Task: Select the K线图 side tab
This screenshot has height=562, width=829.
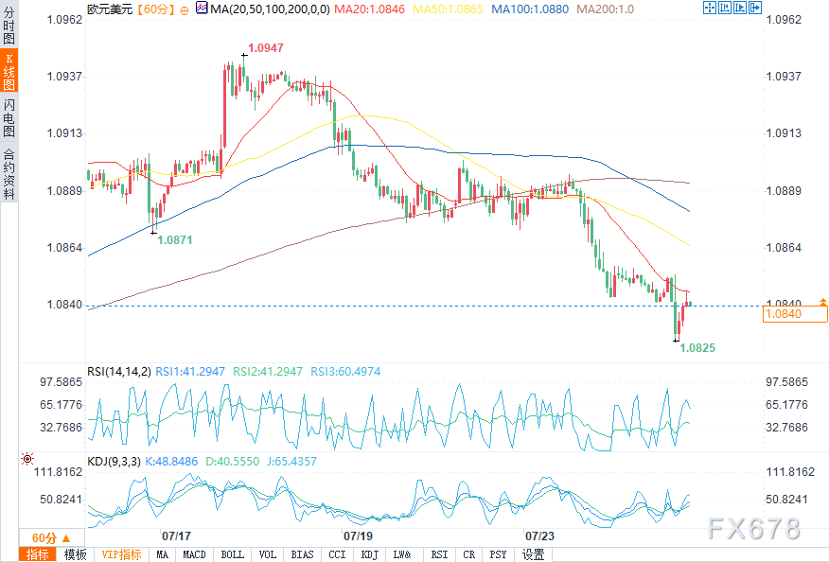Action: tap(9, 71)
